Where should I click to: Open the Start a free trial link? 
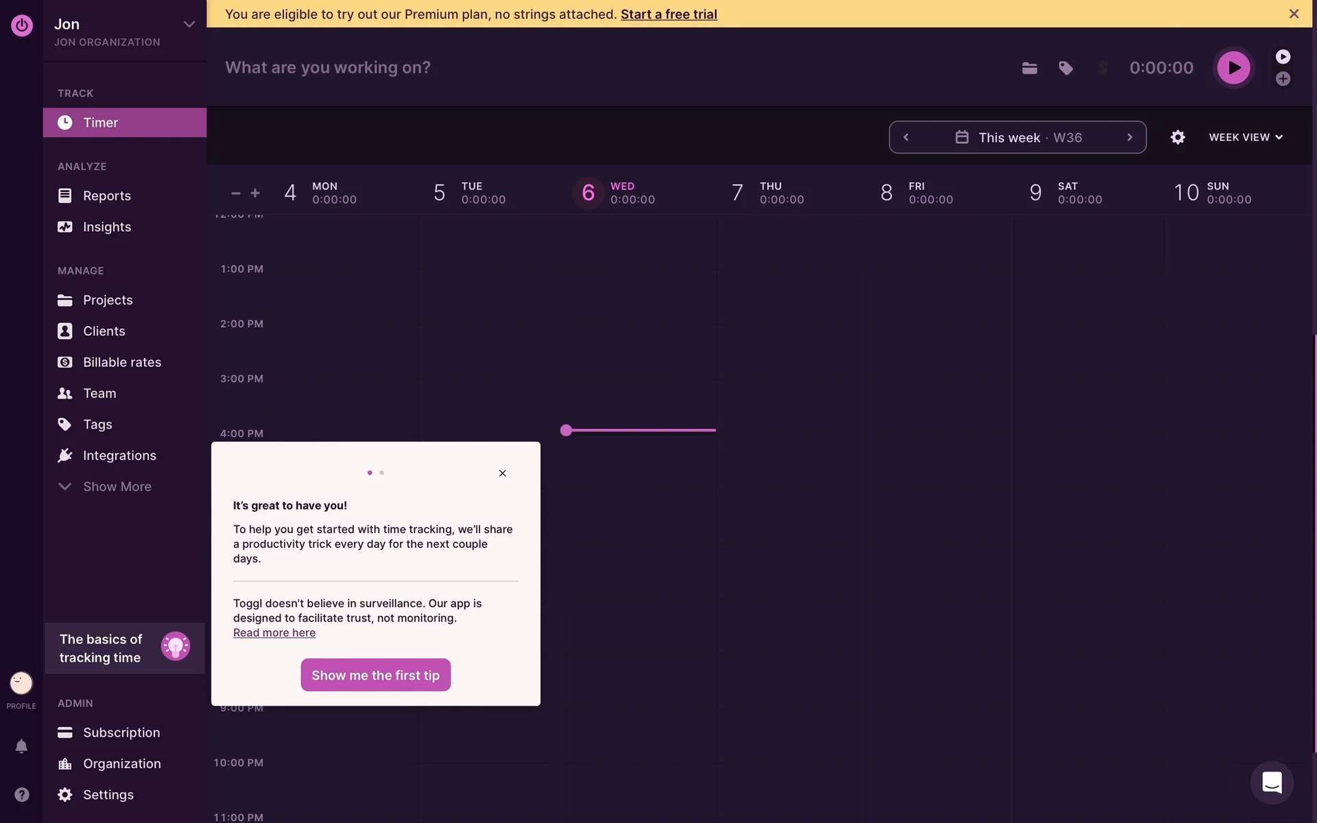coord(668,14)
